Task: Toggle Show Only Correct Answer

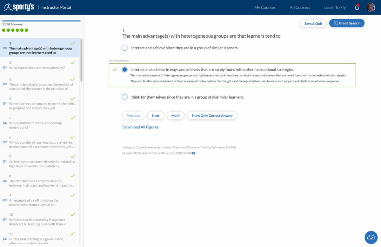Action: coord(212,116)
